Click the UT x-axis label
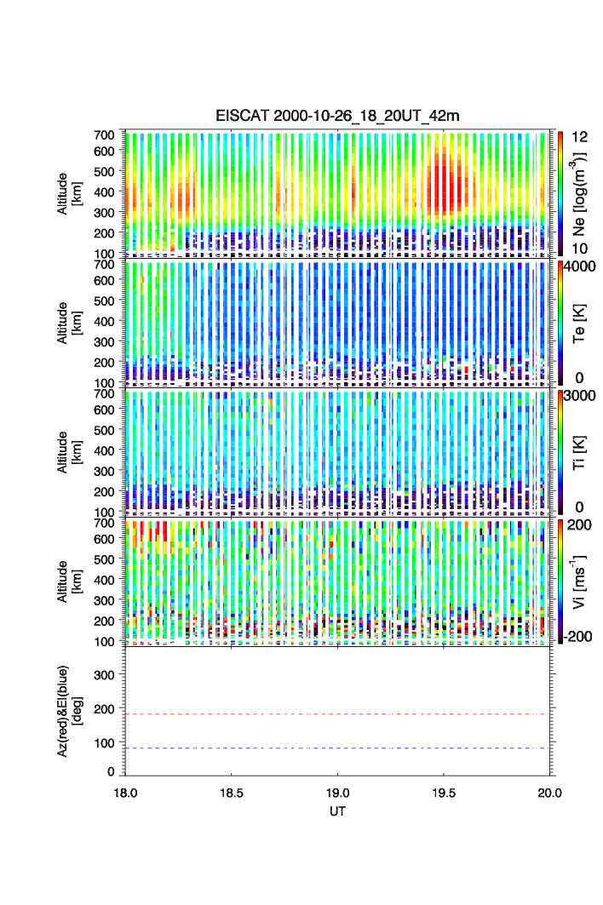This screenshot has width=603, height=905. [338, 811]
